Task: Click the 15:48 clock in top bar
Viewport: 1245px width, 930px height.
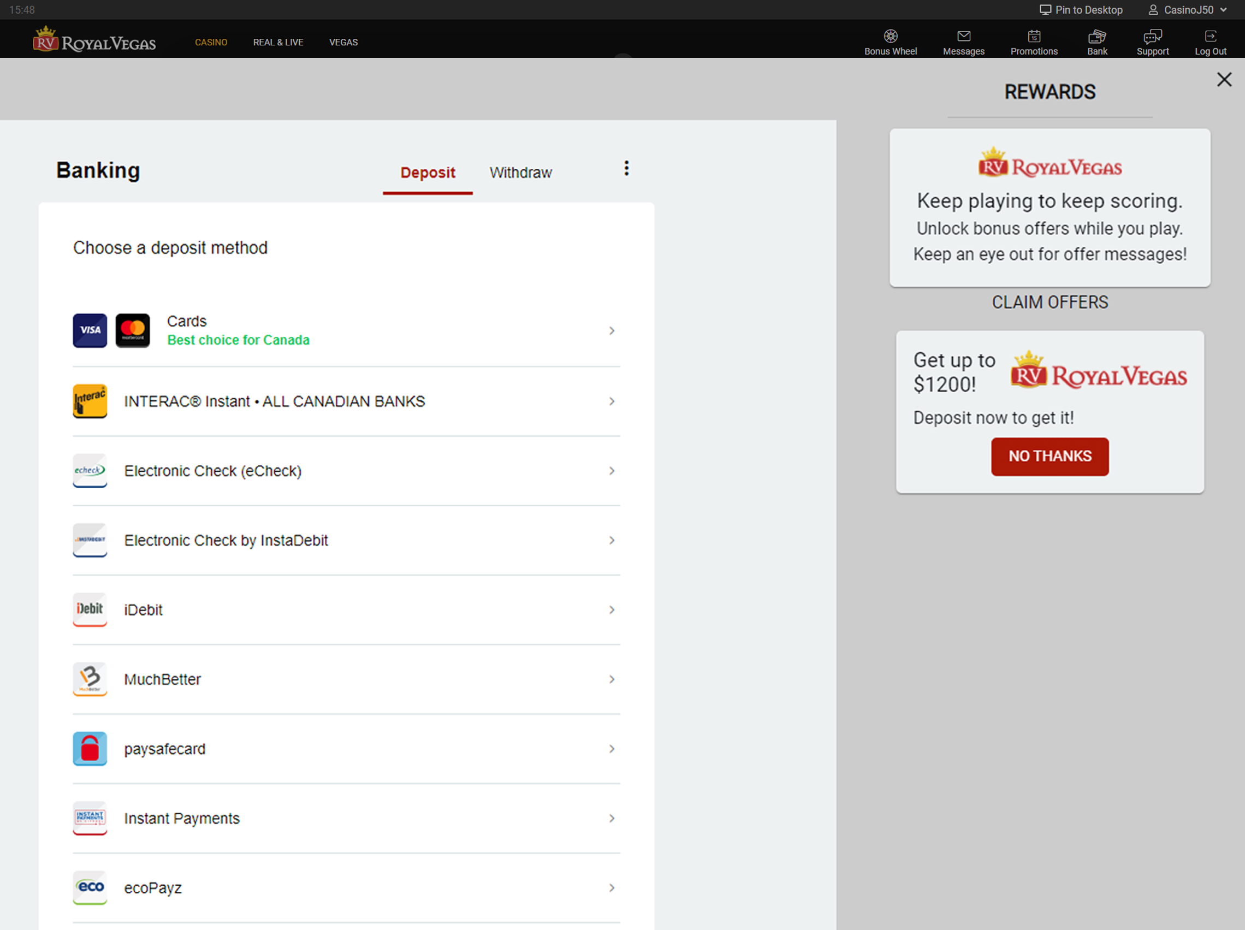Action: coord(22,10)
